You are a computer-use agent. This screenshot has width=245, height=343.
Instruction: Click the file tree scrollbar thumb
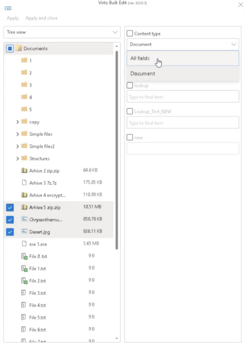coord(117,150)
